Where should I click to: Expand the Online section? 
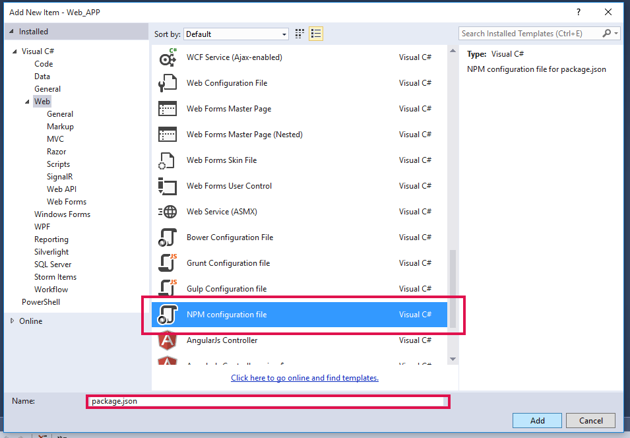(13, 321)
